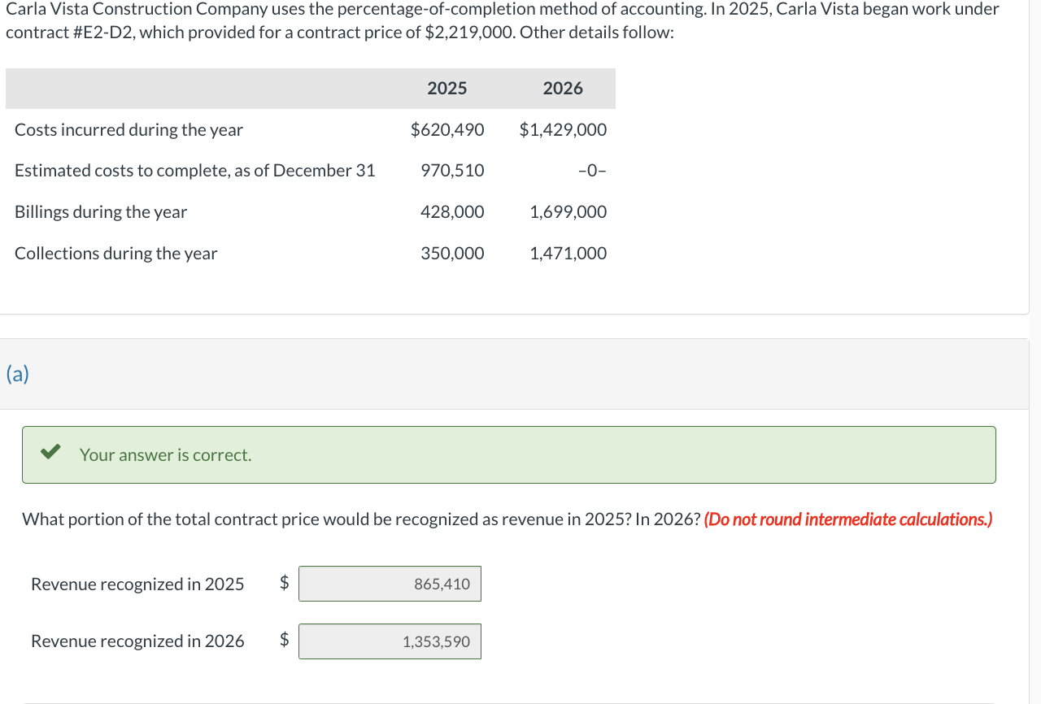Click the 350,000 collections value
Screen dimensions: 1041x704
click(452, 254)
